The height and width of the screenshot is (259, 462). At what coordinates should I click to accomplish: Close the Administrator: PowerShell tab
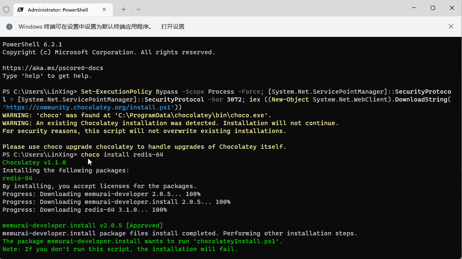click(105, 9)
